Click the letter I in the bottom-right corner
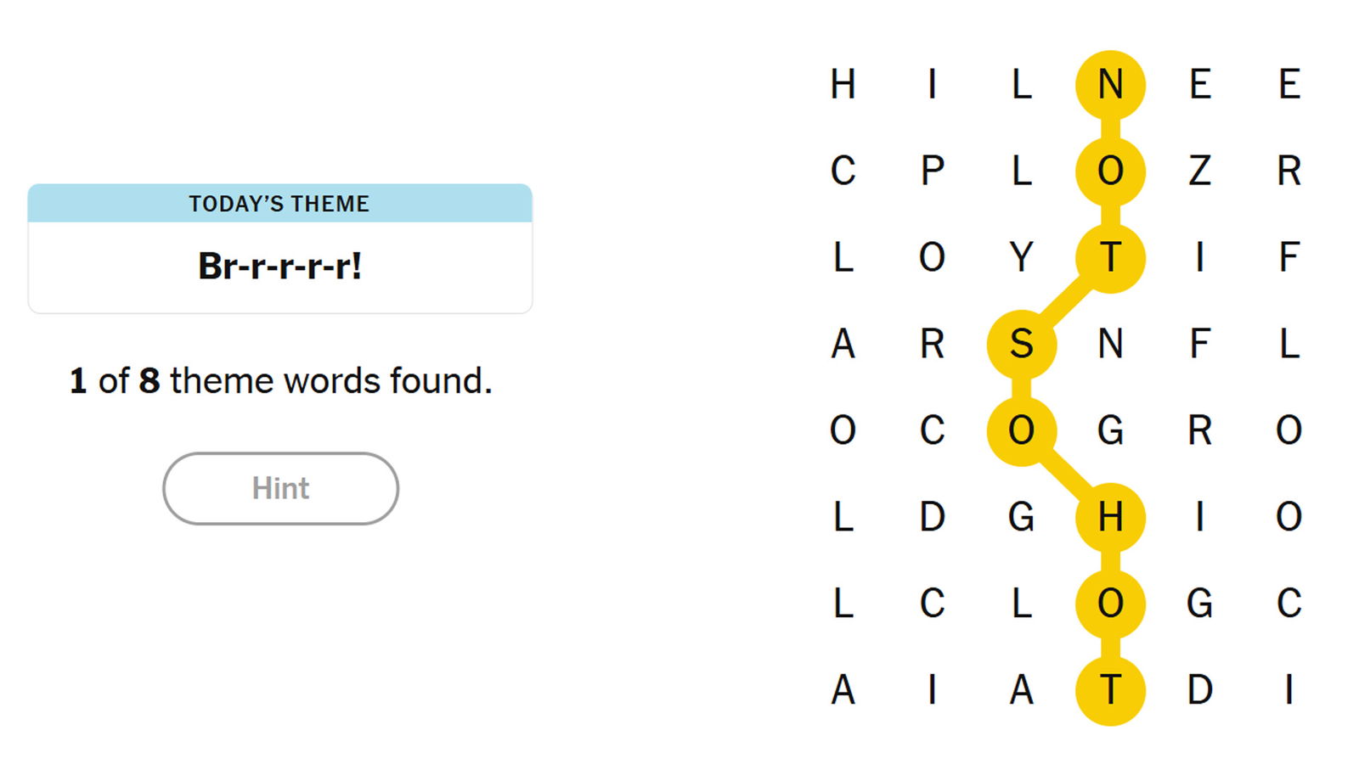 (x=1289, y=689)
